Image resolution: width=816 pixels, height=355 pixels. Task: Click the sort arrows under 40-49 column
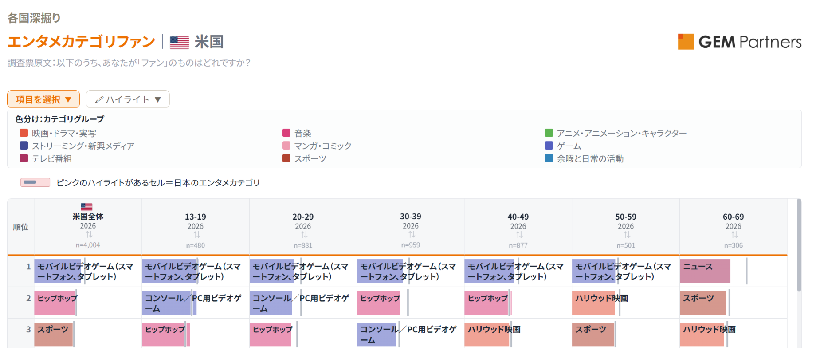[519, 235]
